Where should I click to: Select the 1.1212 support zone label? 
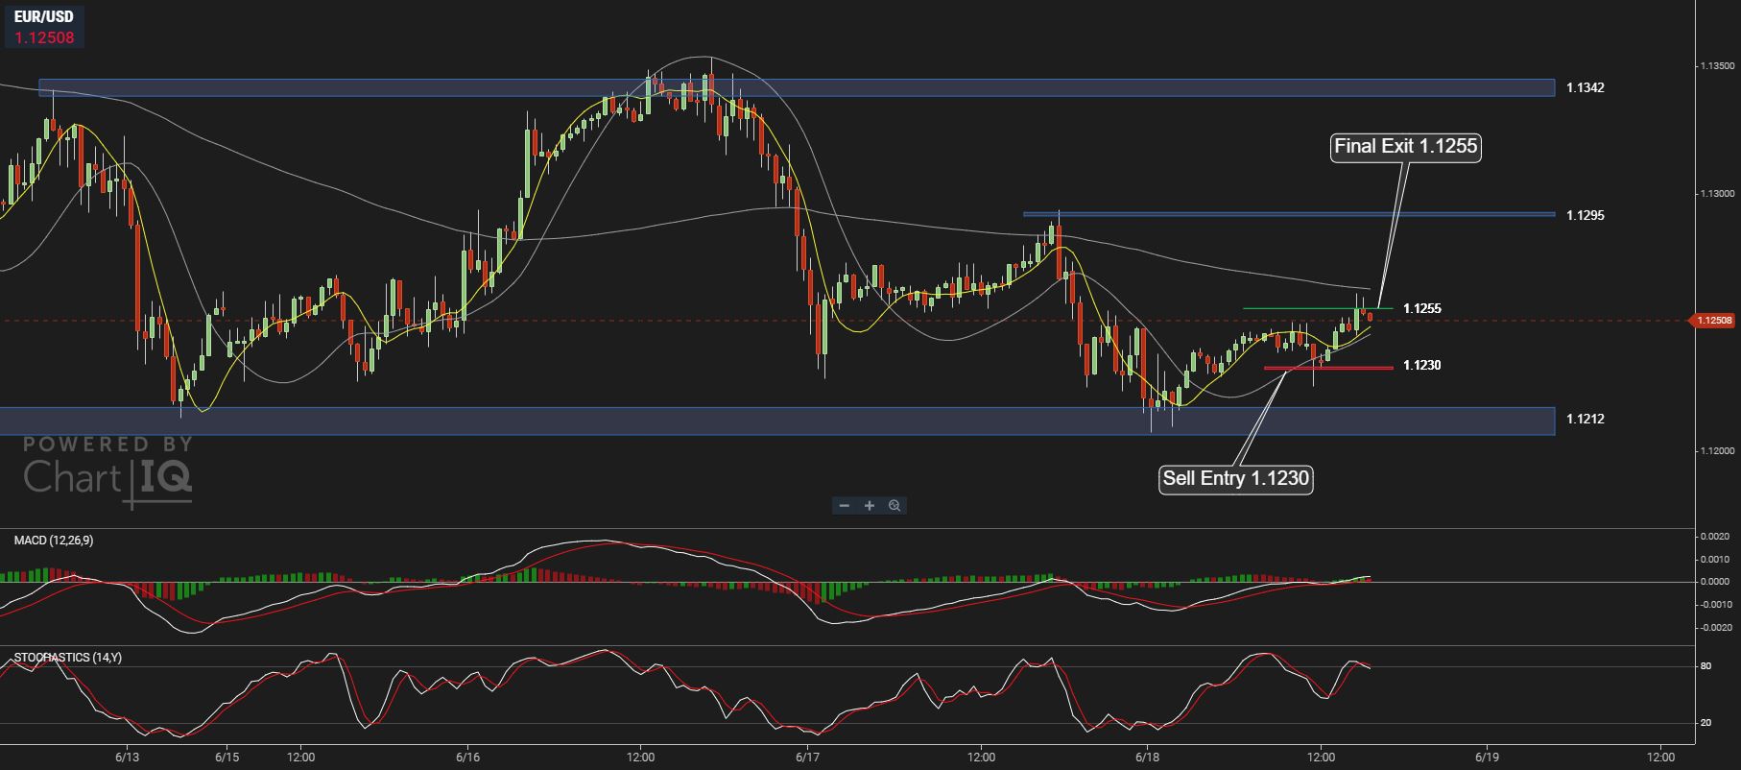1585,419
